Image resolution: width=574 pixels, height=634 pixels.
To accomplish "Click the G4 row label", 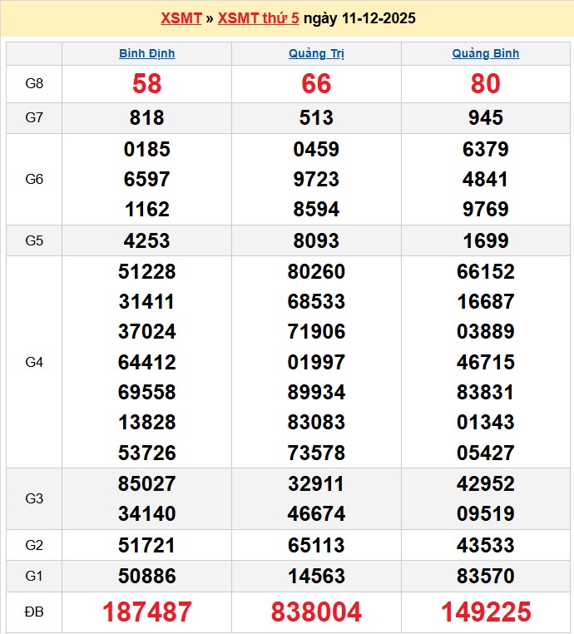I will pos(34,362).
